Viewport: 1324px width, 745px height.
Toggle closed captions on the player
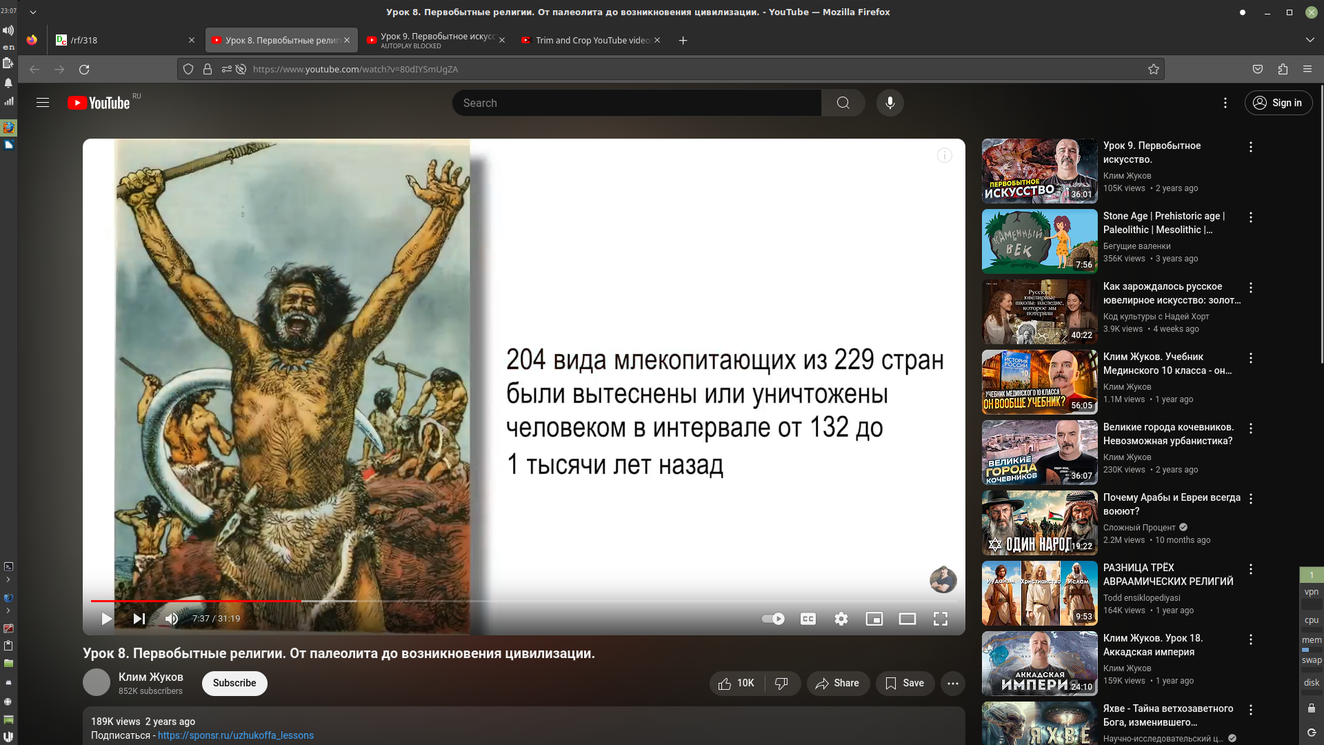click(808, 619)
